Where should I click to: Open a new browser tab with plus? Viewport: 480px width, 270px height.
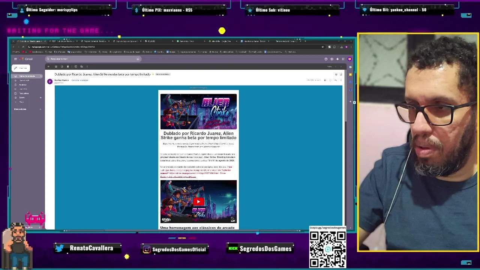coord(305,41)
